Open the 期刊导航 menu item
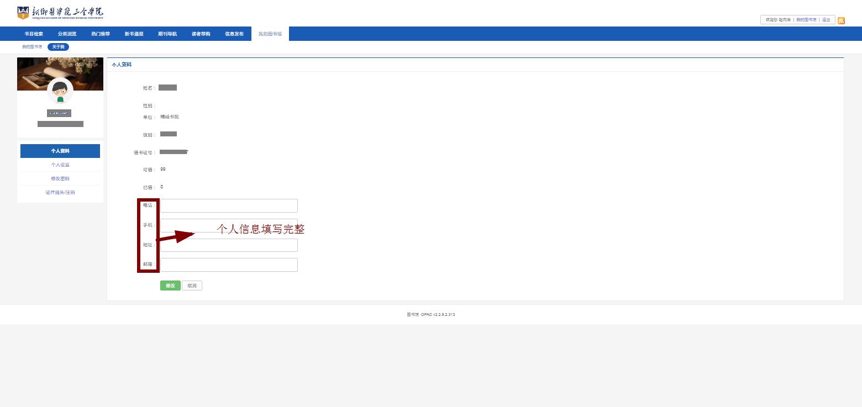Screen dimensions: 862x407 click(167, 34)
